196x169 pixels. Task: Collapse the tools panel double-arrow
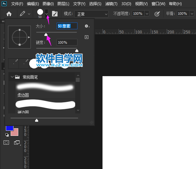(x=3, y=22)
